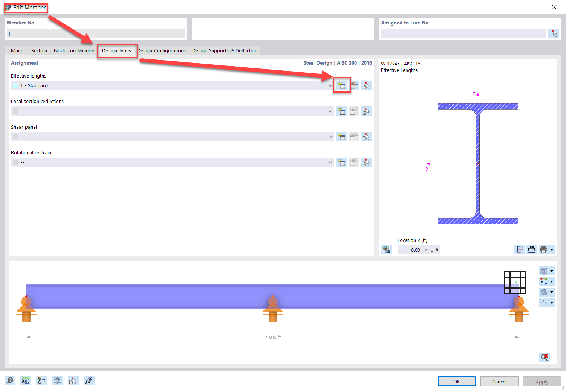Click gray swatch in Rotational restraint field
Viewport: 566px width, 391px height.
[x=15, y=162]
